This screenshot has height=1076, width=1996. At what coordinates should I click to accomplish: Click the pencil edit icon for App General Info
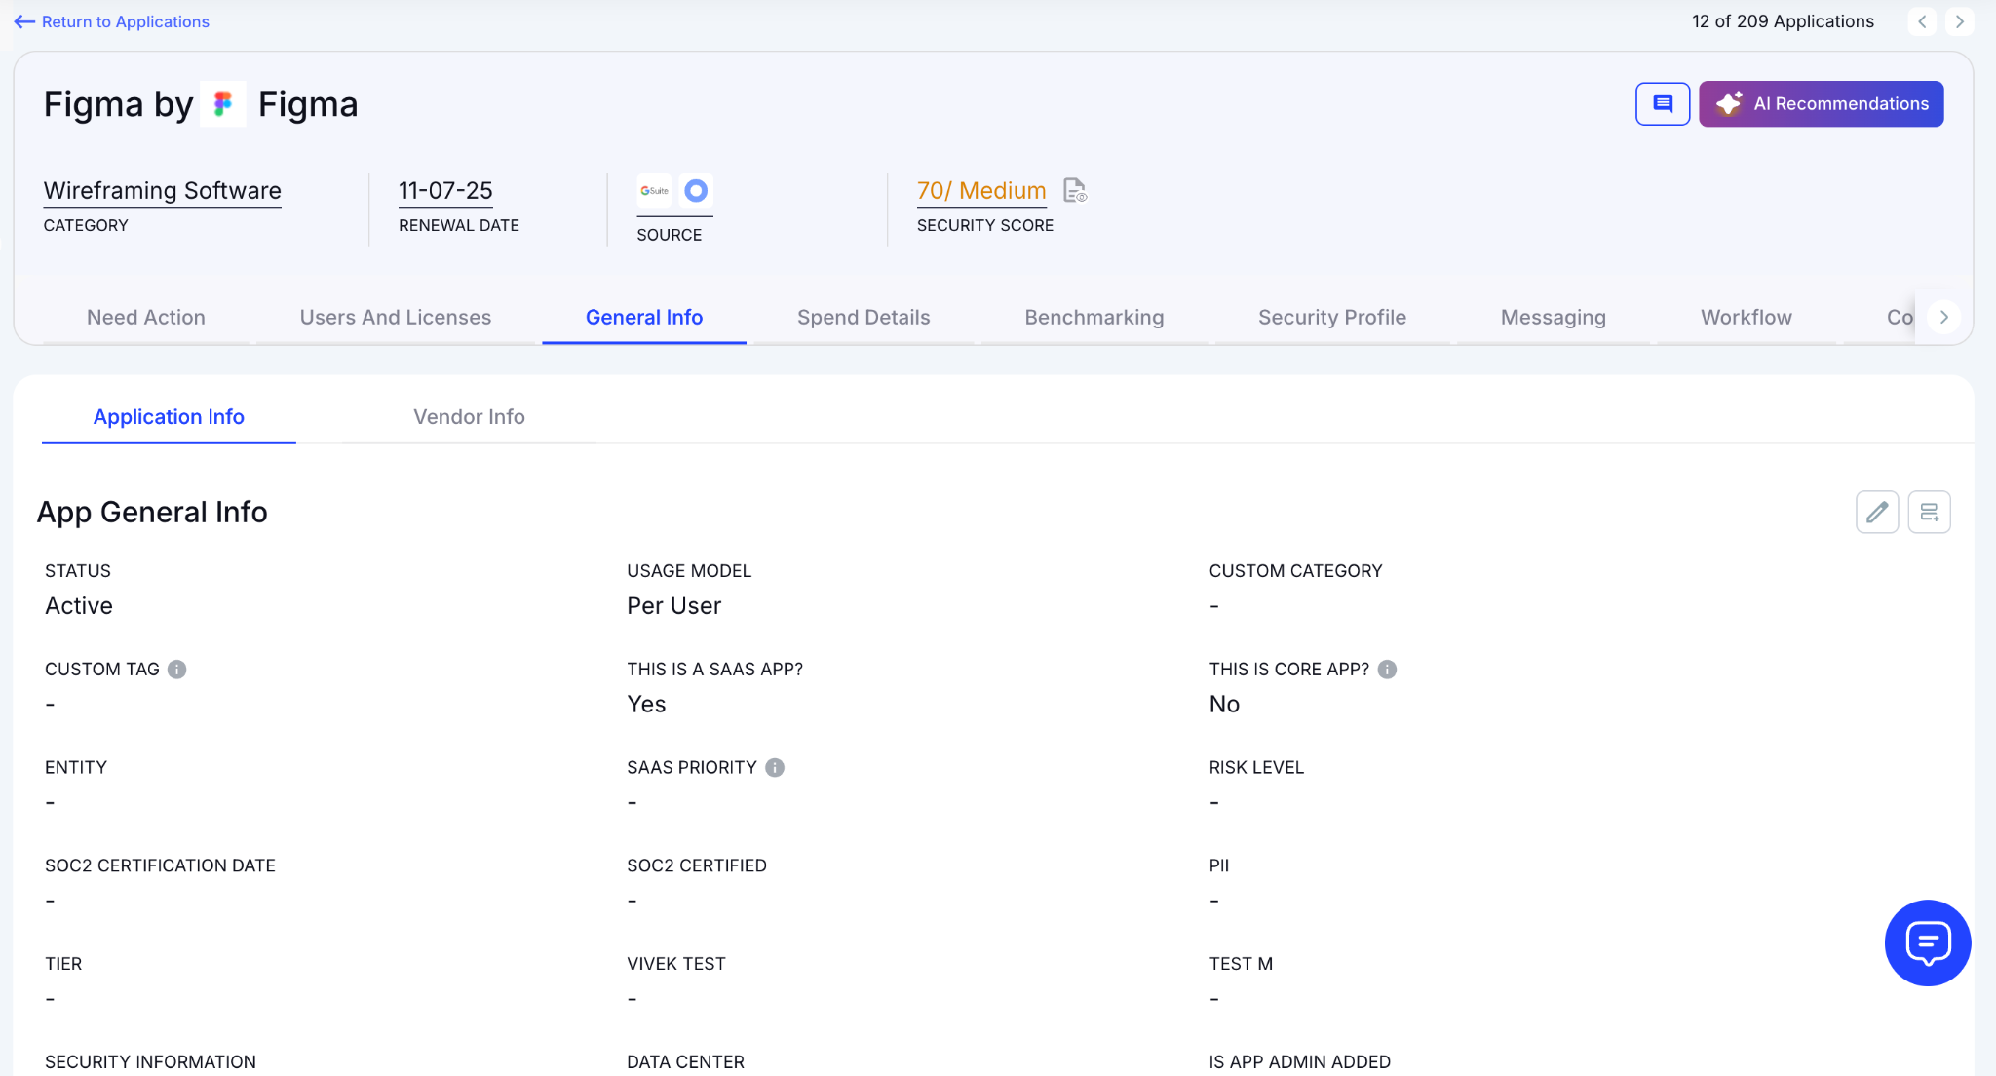(x=1876, y=512)
